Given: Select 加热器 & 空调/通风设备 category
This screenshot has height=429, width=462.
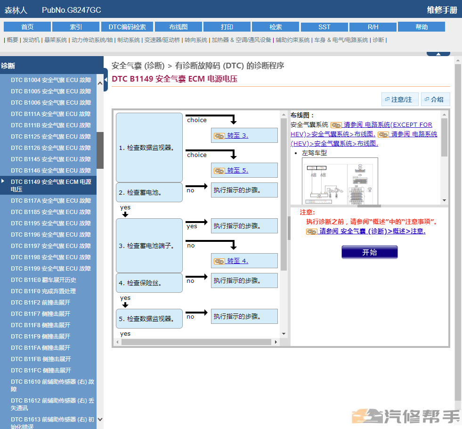Looking at the screenshot, I should [x=241, y=40].
